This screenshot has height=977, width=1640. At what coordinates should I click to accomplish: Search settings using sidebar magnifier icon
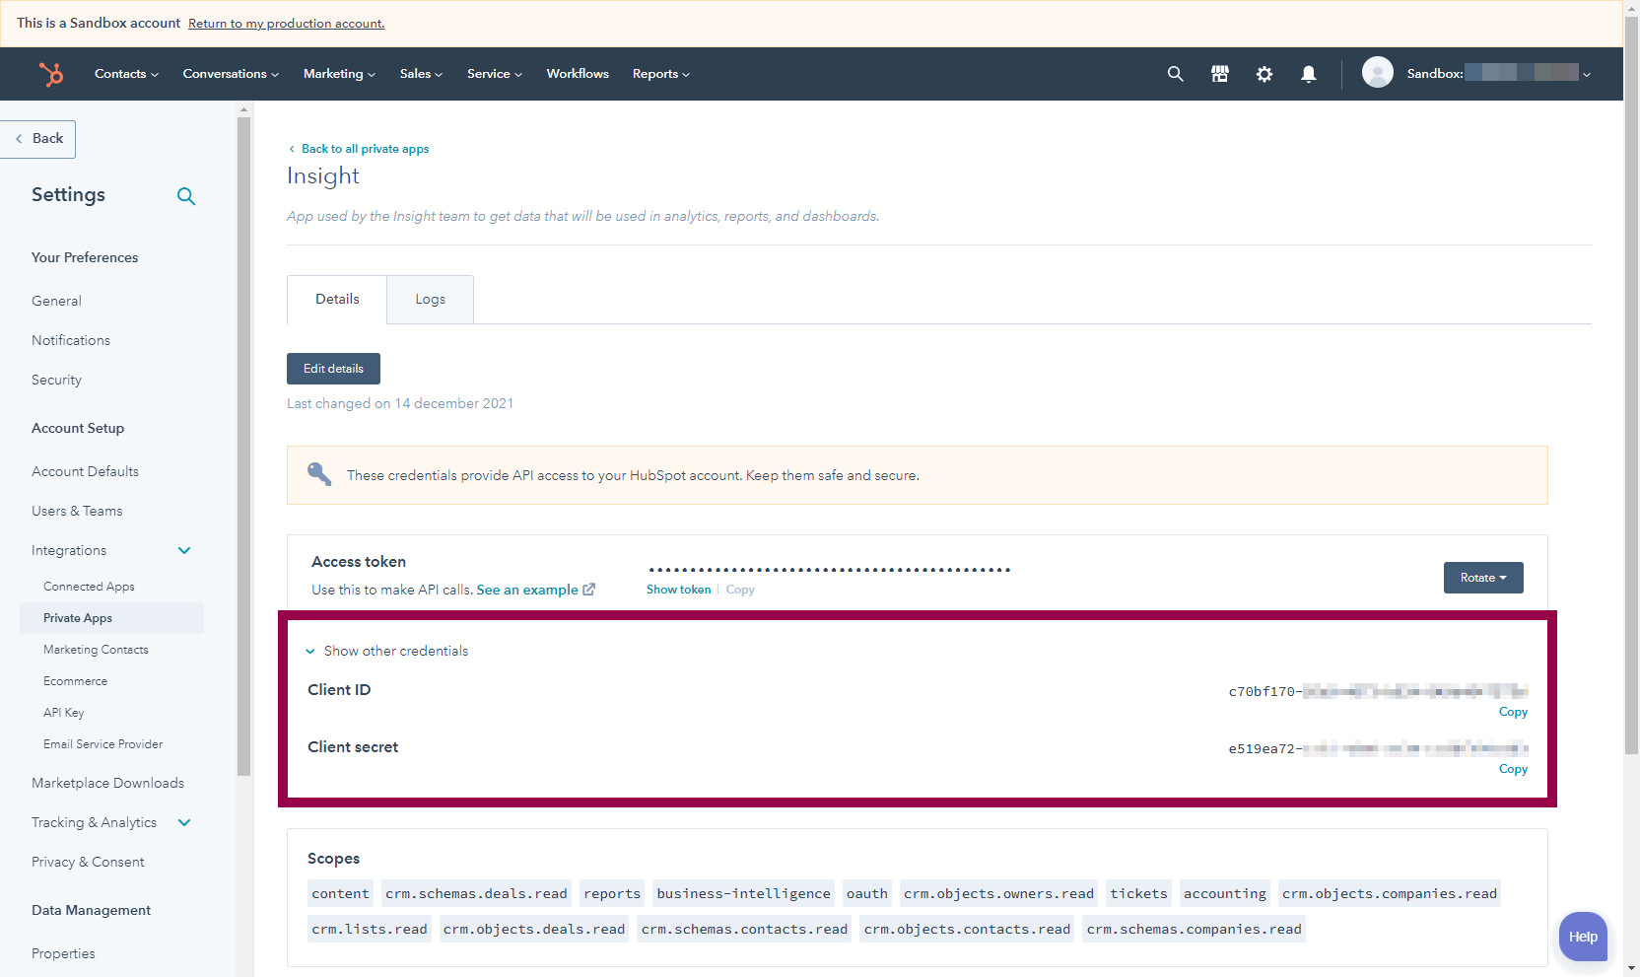tap(186, 196)
